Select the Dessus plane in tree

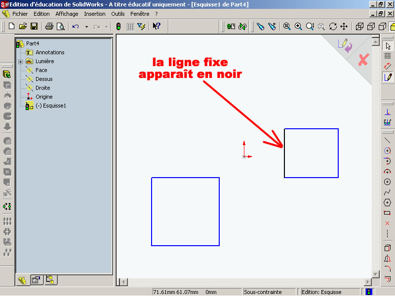[44, 79]
